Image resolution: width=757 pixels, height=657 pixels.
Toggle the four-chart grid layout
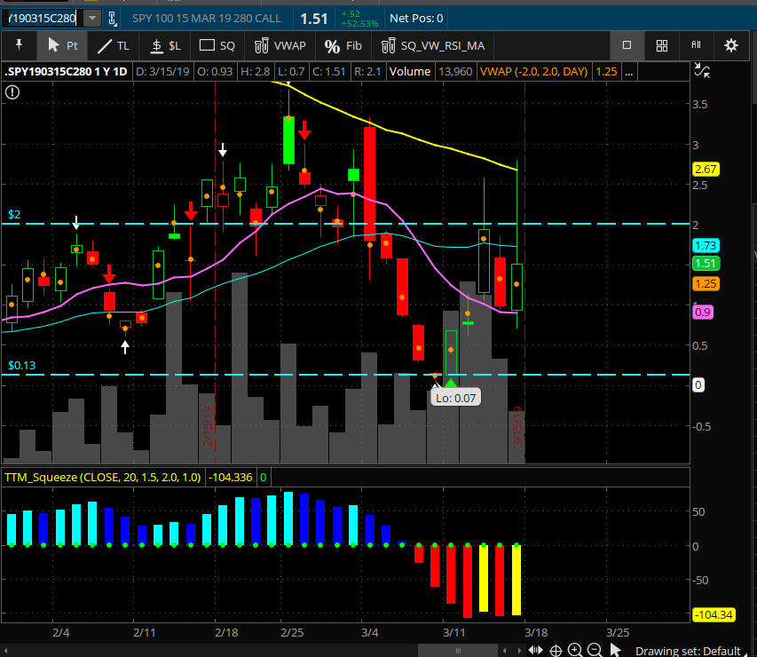[661, 45]
